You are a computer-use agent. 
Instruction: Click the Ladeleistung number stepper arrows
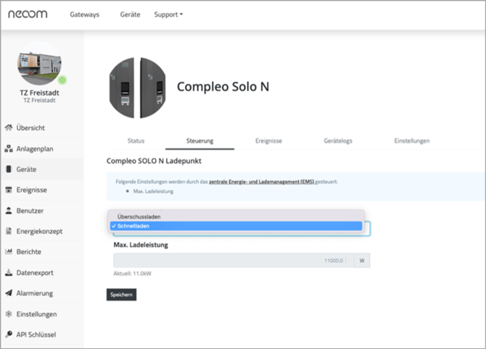point(345,261)
